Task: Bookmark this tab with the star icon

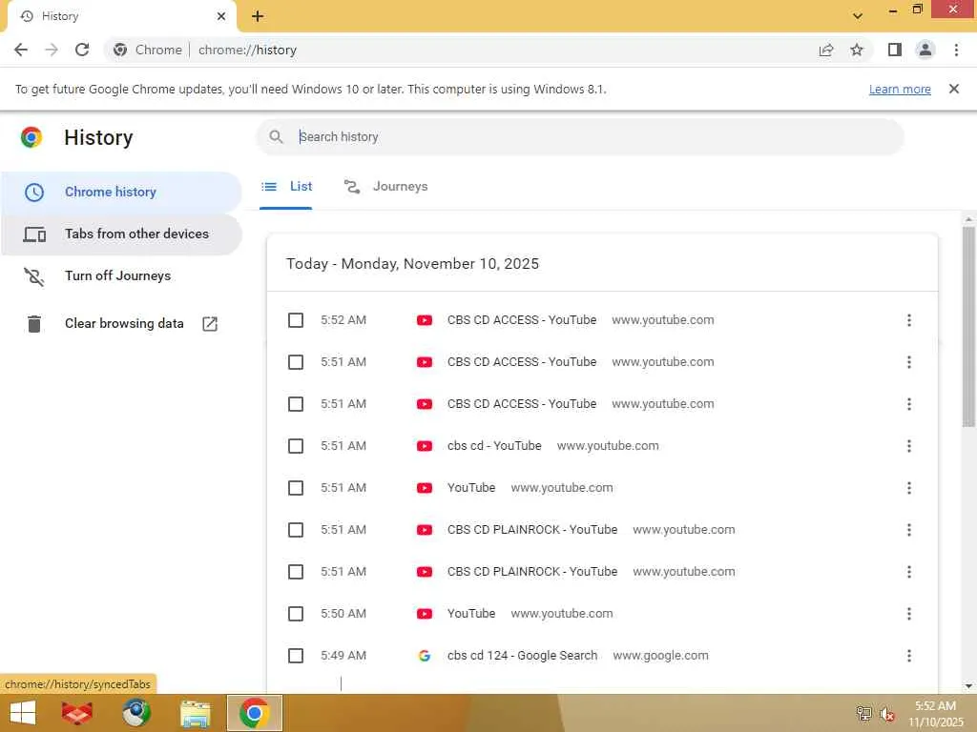Action: pyautogui.click(x=857, y=50)
